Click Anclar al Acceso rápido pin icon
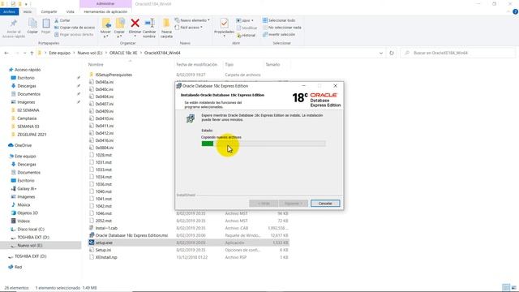 tap(14, 24)
